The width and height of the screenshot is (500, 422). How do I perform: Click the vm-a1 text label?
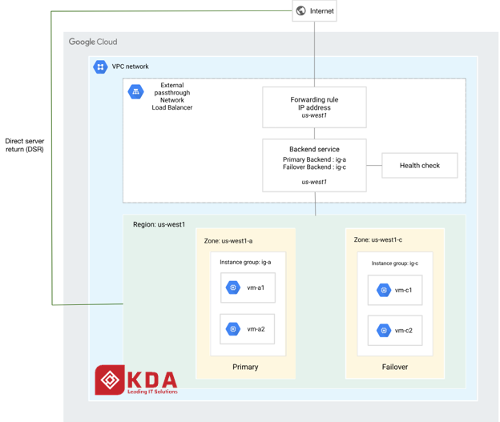(256, 287)
